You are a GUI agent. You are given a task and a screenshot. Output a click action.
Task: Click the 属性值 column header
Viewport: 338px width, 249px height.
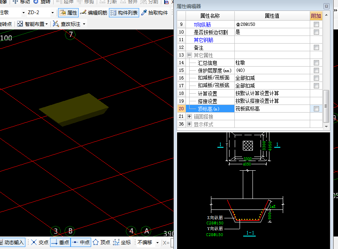point(272,16)
